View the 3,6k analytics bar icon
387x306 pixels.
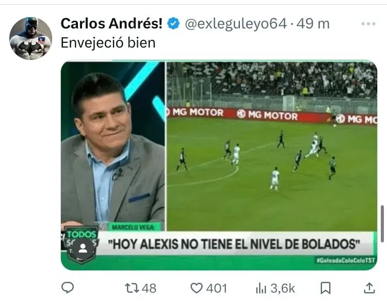[261, 288]
